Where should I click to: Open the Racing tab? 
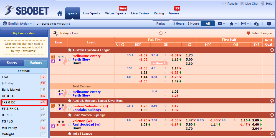pos(159,13)
